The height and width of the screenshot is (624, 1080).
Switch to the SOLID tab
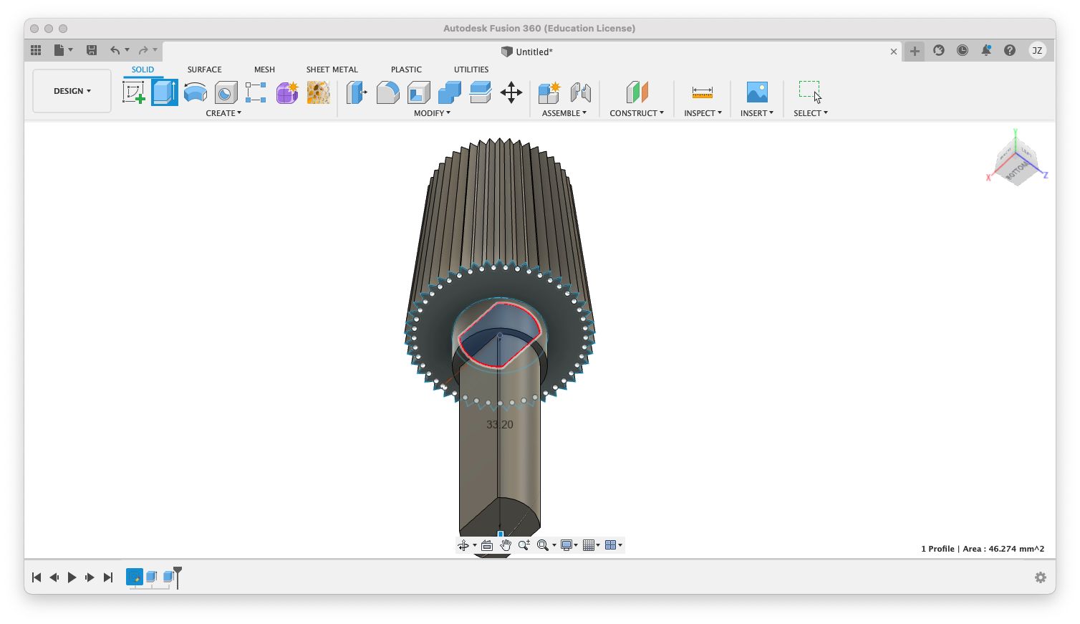[143, 69]
